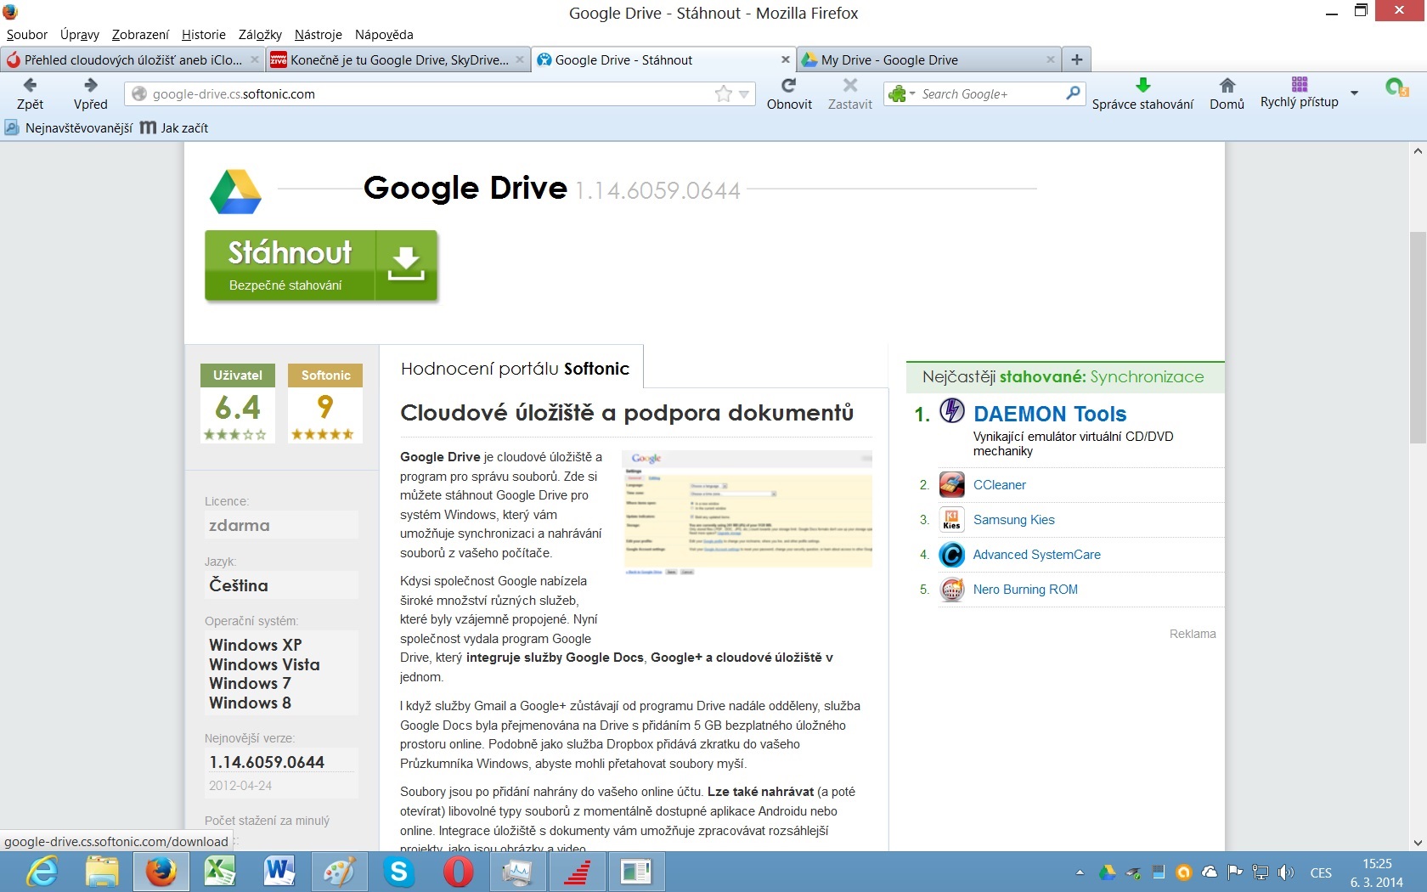The width and height of the screenshot is (1427, 892).
Task: Open the search engine selector dropdown
Action: point(900,93)
